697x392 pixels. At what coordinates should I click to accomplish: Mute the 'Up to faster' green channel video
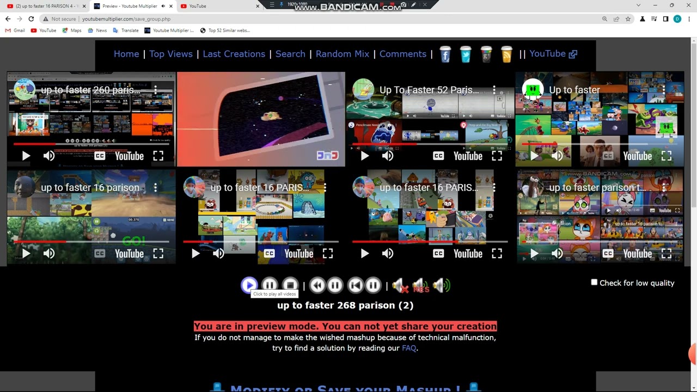[557, 156]
